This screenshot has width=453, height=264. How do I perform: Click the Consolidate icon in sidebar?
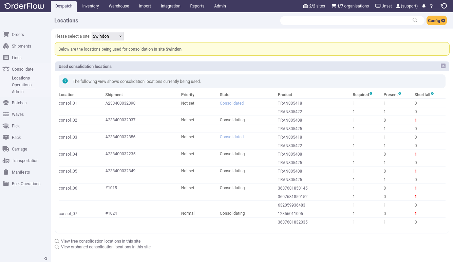[x=6, y=69]
